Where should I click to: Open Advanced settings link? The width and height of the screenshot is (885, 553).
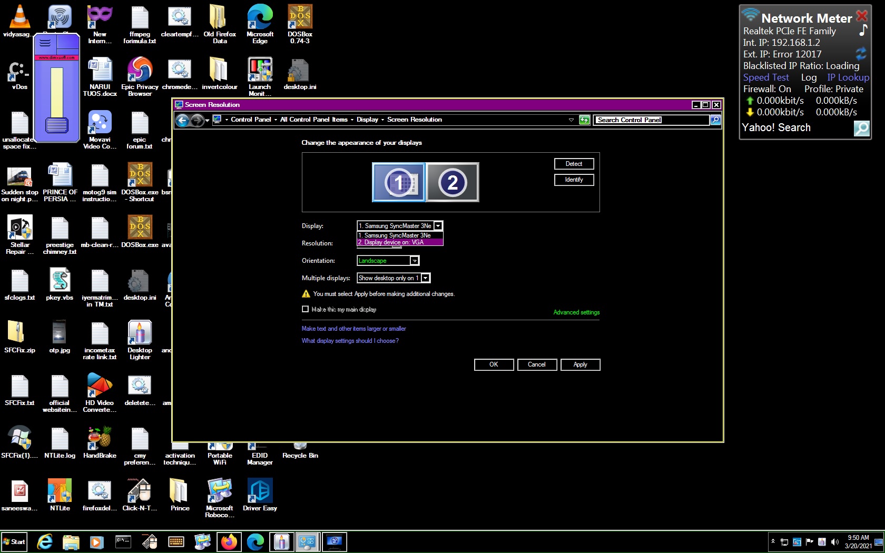pos(576,312)
